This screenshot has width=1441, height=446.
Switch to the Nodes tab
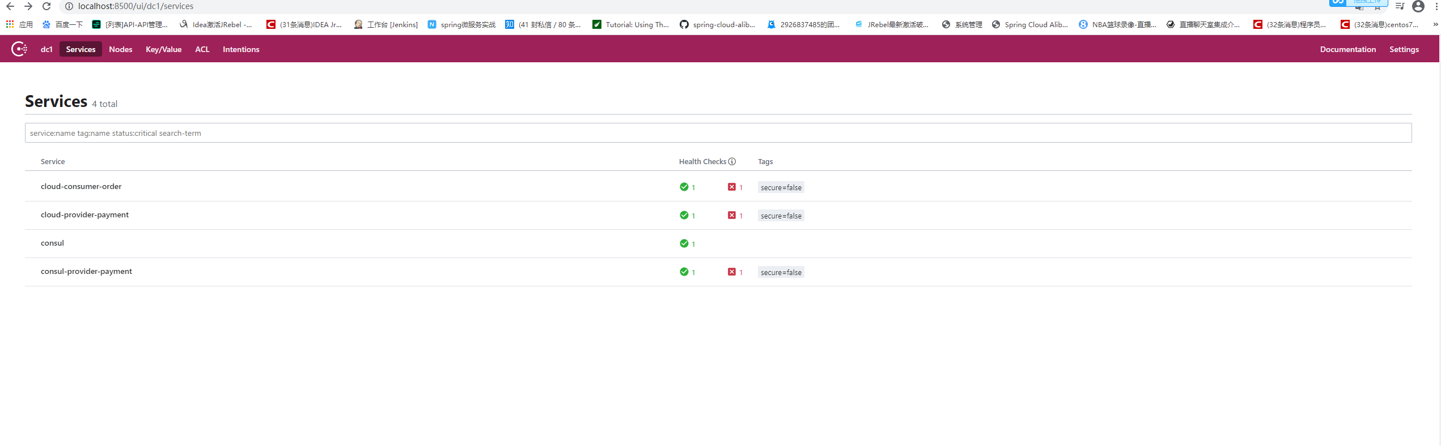click(121, 49)
